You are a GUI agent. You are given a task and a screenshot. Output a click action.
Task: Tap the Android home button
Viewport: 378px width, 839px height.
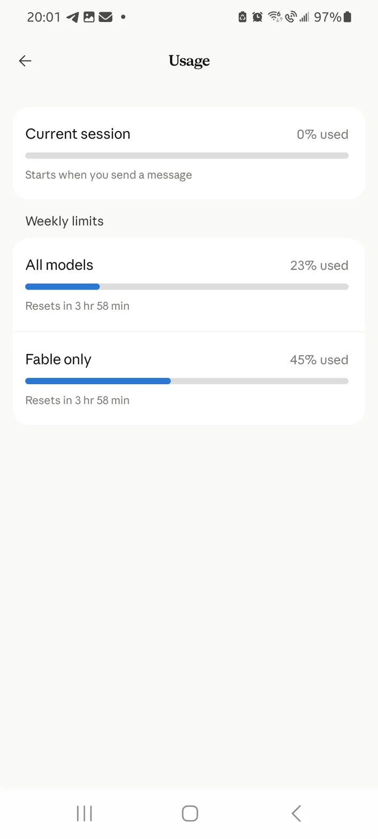pyautogui.click(x=190, y=813)
